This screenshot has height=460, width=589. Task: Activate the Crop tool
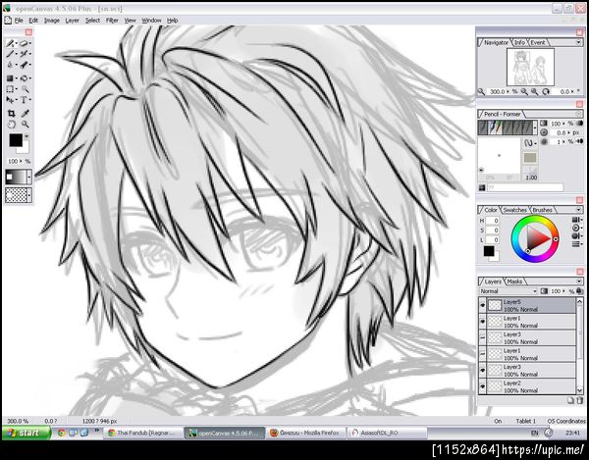coord(11,114)
